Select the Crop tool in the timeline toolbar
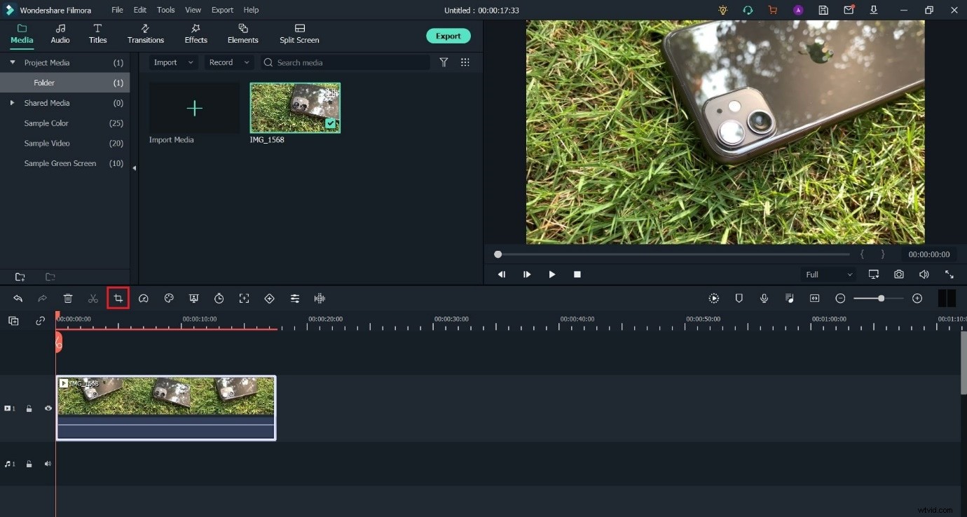Image resolution: width=967 pixels, height=517 pixels. pyautogui.click(x=118, y=298)
